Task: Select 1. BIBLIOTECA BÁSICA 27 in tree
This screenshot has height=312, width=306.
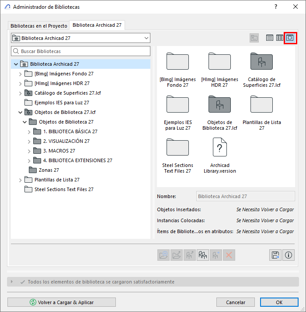Action: pos(70,131)
